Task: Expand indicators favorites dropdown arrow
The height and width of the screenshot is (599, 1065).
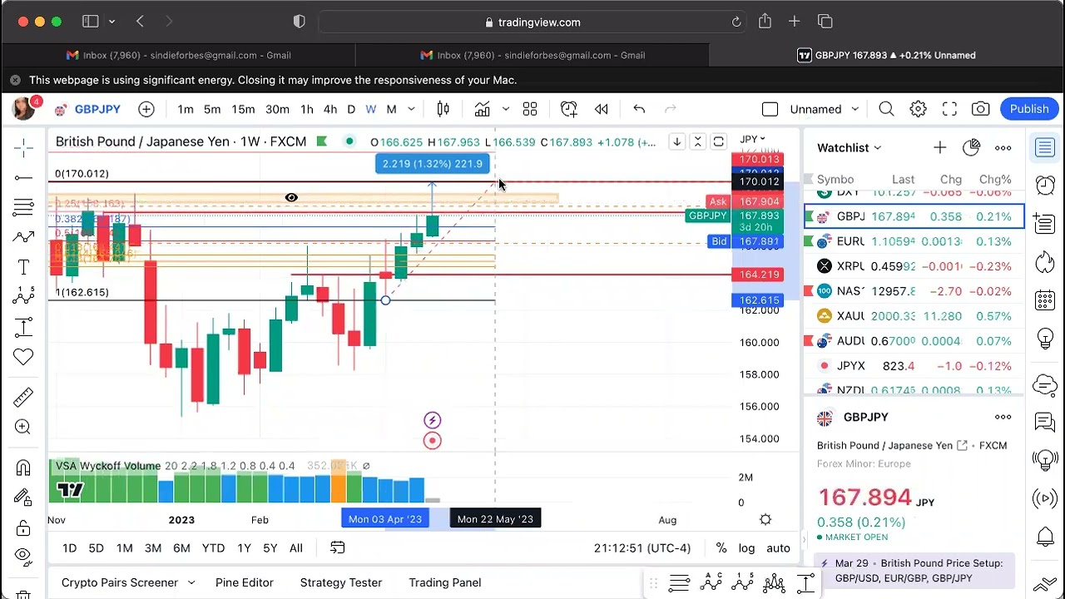Action: coord(505,109)
